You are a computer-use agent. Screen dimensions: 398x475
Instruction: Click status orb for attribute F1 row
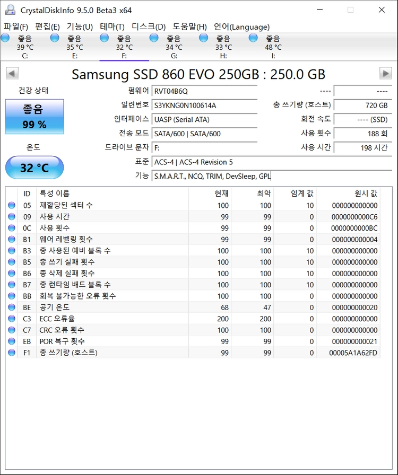point(12,353)
